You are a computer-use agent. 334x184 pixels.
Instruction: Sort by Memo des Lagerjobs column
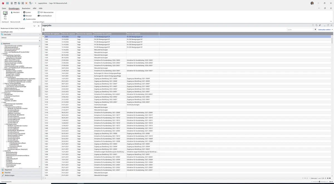[x=143, y=34]
